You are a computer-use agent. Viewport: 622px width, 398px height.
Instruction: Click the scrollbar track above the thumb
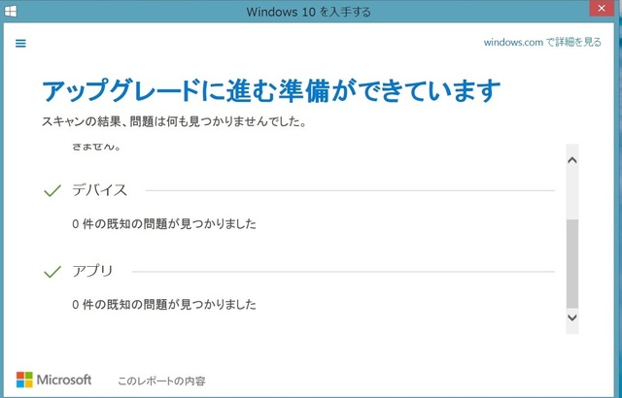572,193
